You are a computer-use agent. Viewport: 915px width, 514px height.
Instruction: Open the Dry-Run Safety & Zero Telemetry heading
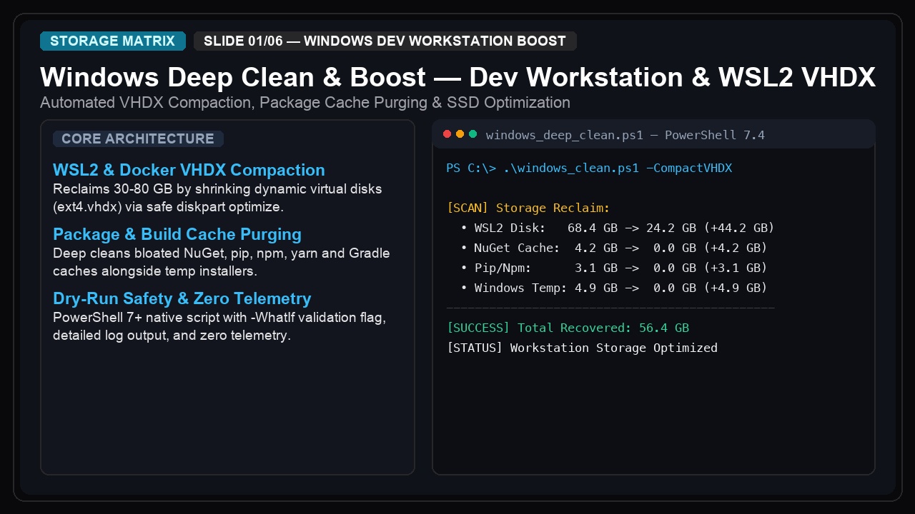(182, 298)
